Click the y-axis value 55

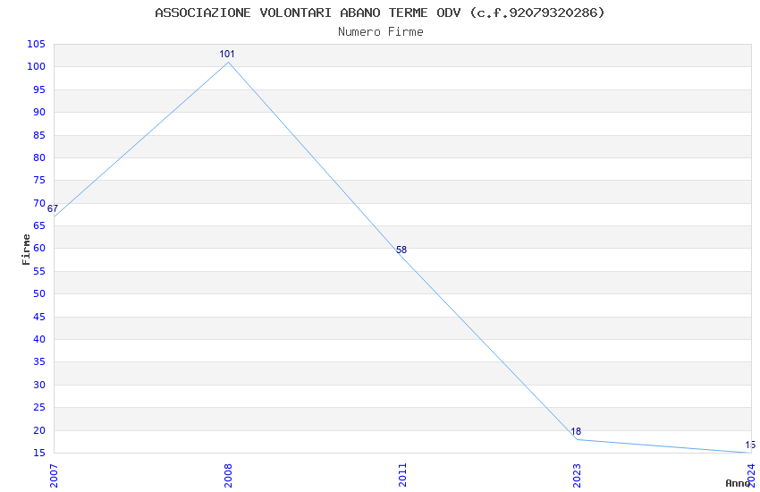tap(38, 271)
